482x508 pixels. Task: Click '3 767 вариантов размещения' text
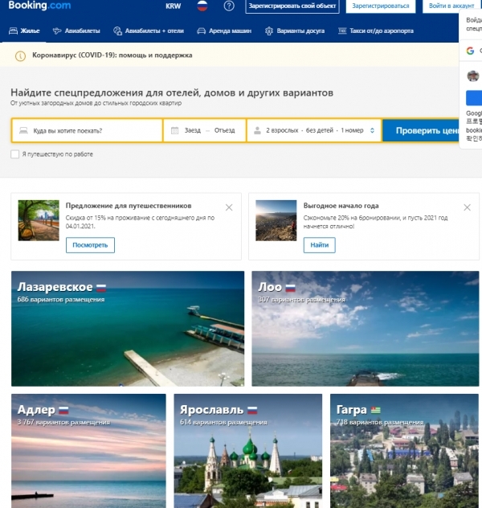[x=63, y=423]
